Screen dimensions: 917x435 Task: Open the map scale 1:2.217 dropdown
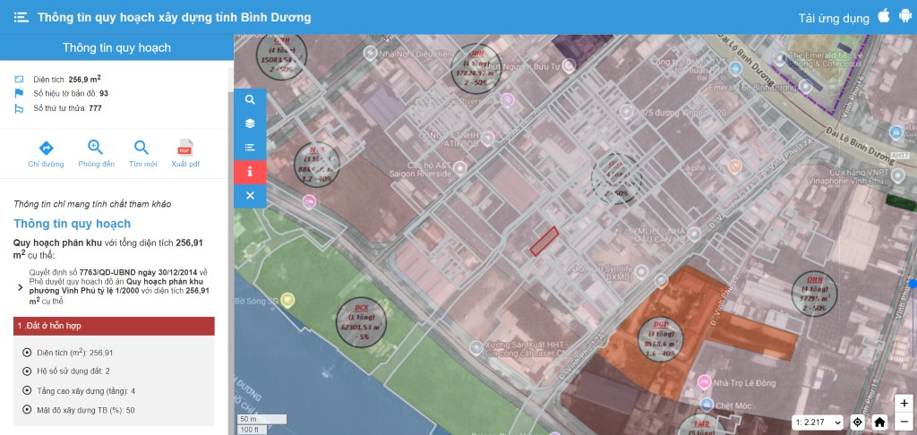pos(818,422)
